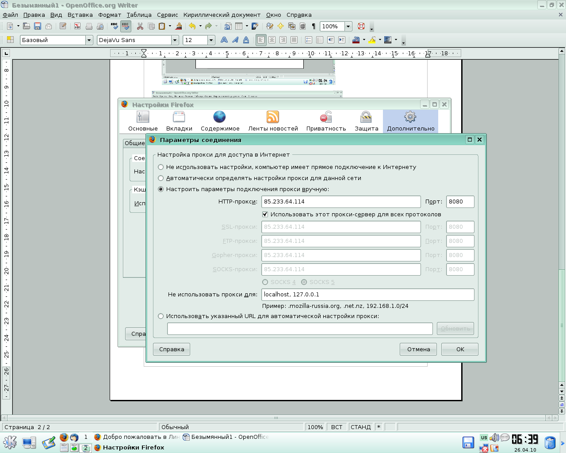Screen dimensions: 566x453
Task: Click the Highlighting marker color icon
Action: tap(372, 40)
